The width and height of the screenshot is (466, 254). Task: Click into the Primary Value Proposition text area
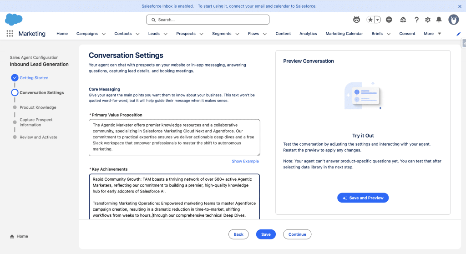click(174, 137)
